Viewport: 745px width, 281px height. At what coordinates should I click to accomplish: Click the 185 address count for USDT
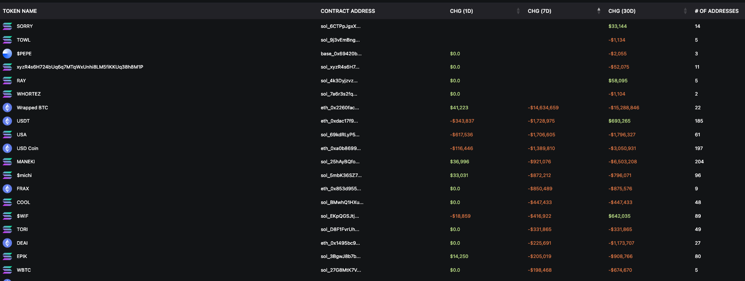[x=699, y=121]
